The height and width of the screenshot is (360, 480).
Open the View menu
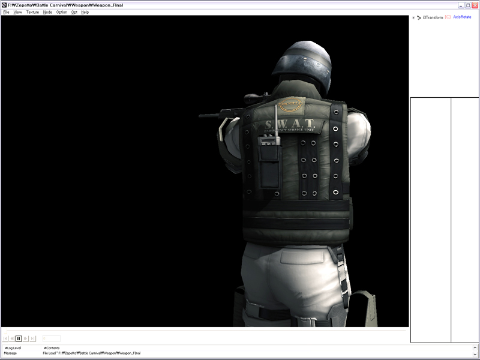pyautogui.click(x=18, y=12)
